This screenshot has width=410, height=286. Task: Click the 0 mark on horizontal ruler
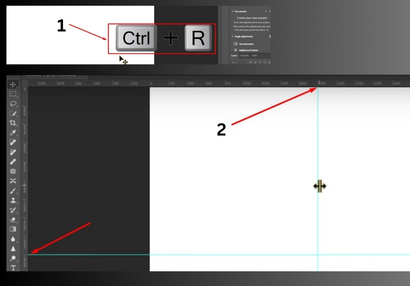coord(151,84)
